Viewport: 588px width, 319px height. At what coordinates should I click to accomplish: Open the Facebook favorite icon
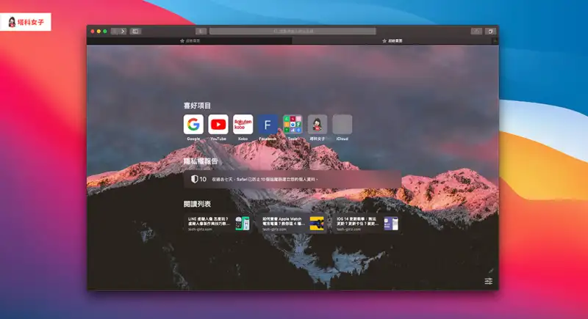[x=268, y=124]
